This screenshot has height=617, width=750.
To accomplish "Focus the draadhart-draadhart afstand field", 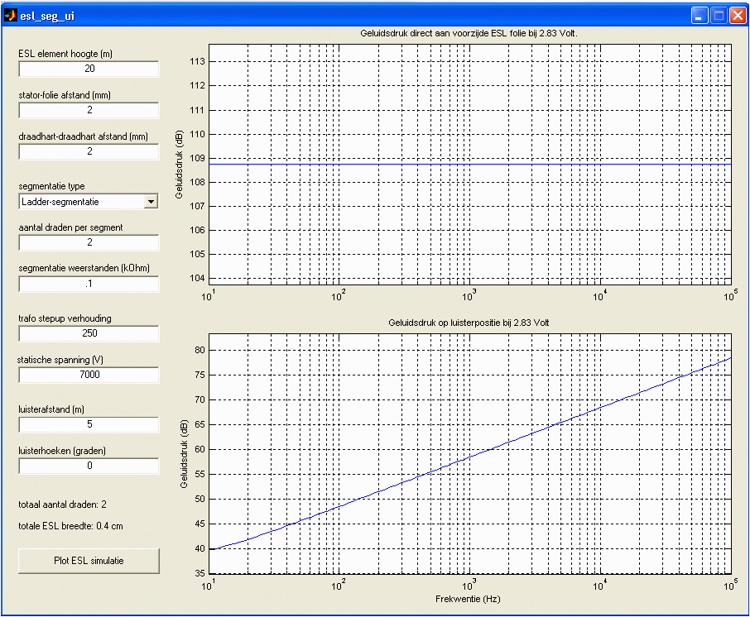I will (x=89, y=151).
